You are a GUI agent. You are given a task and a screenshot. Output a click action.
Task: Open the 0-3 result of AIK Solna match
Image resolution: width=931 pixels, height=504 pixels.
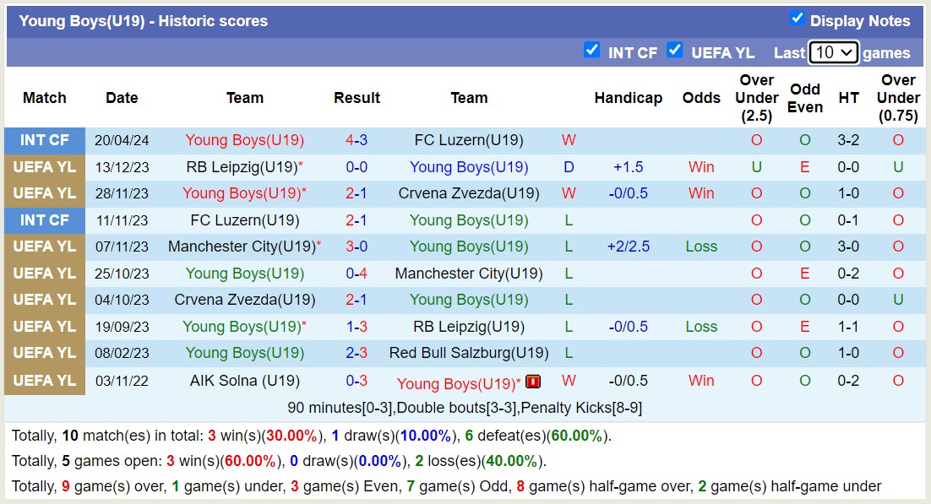click(x=357, y=381)
